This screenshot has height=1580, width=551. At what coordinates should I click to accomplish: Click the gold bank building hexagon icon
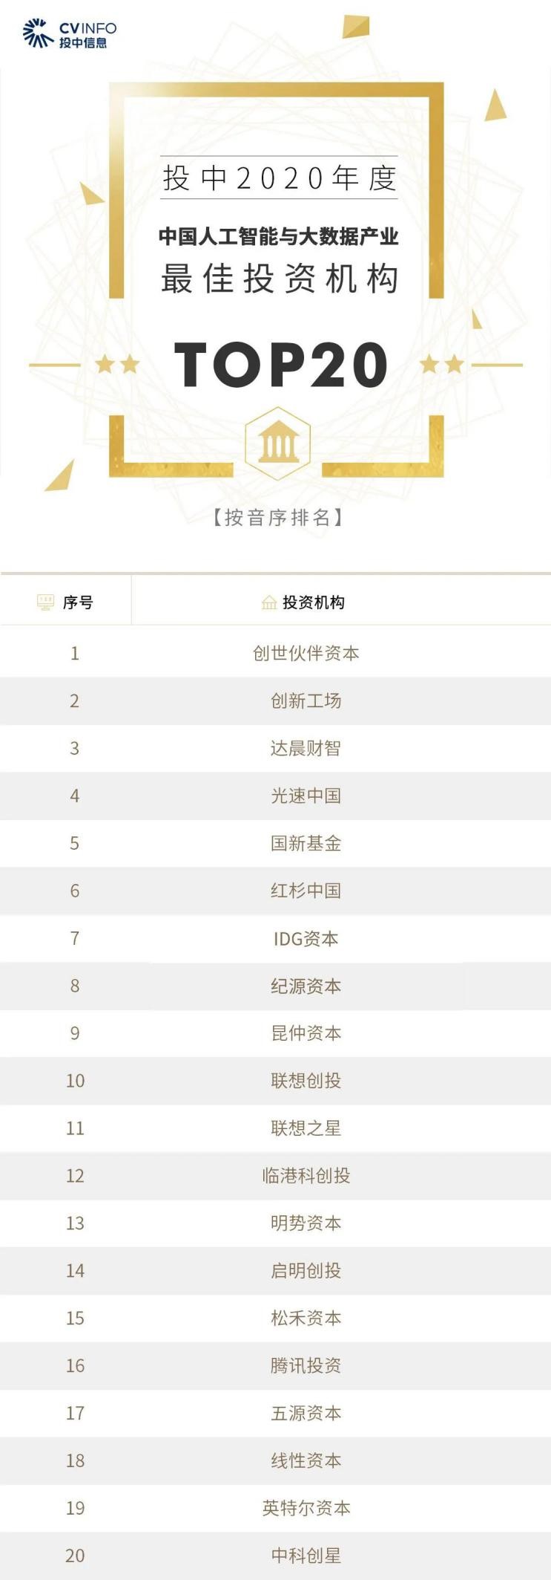278,443
